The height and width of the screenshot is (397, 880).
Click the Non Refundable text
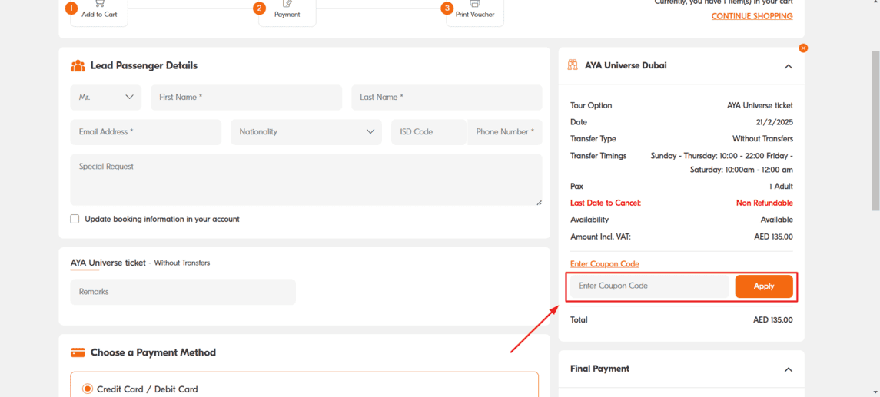tap(765, 203)
